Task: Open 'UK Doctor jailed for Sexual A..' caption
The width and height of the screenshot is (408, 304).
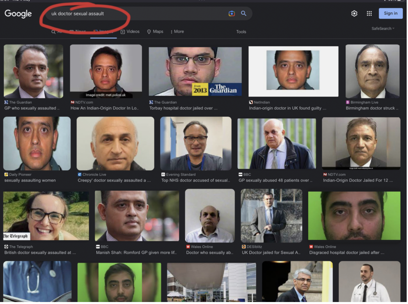Action: [x=271, y=253]
